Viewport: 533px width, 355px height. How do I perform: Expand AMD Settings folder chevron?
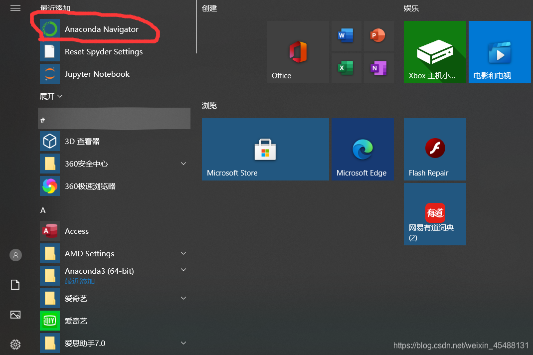pos(183,253)
